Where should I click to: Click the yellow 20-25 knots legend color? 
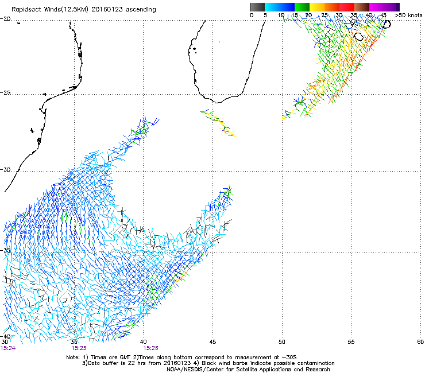[x=317, y=7]
